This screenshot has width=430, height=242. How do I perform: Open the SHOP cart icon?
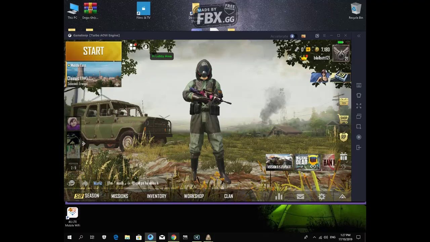pyautogui.click(x=344, y=119)
